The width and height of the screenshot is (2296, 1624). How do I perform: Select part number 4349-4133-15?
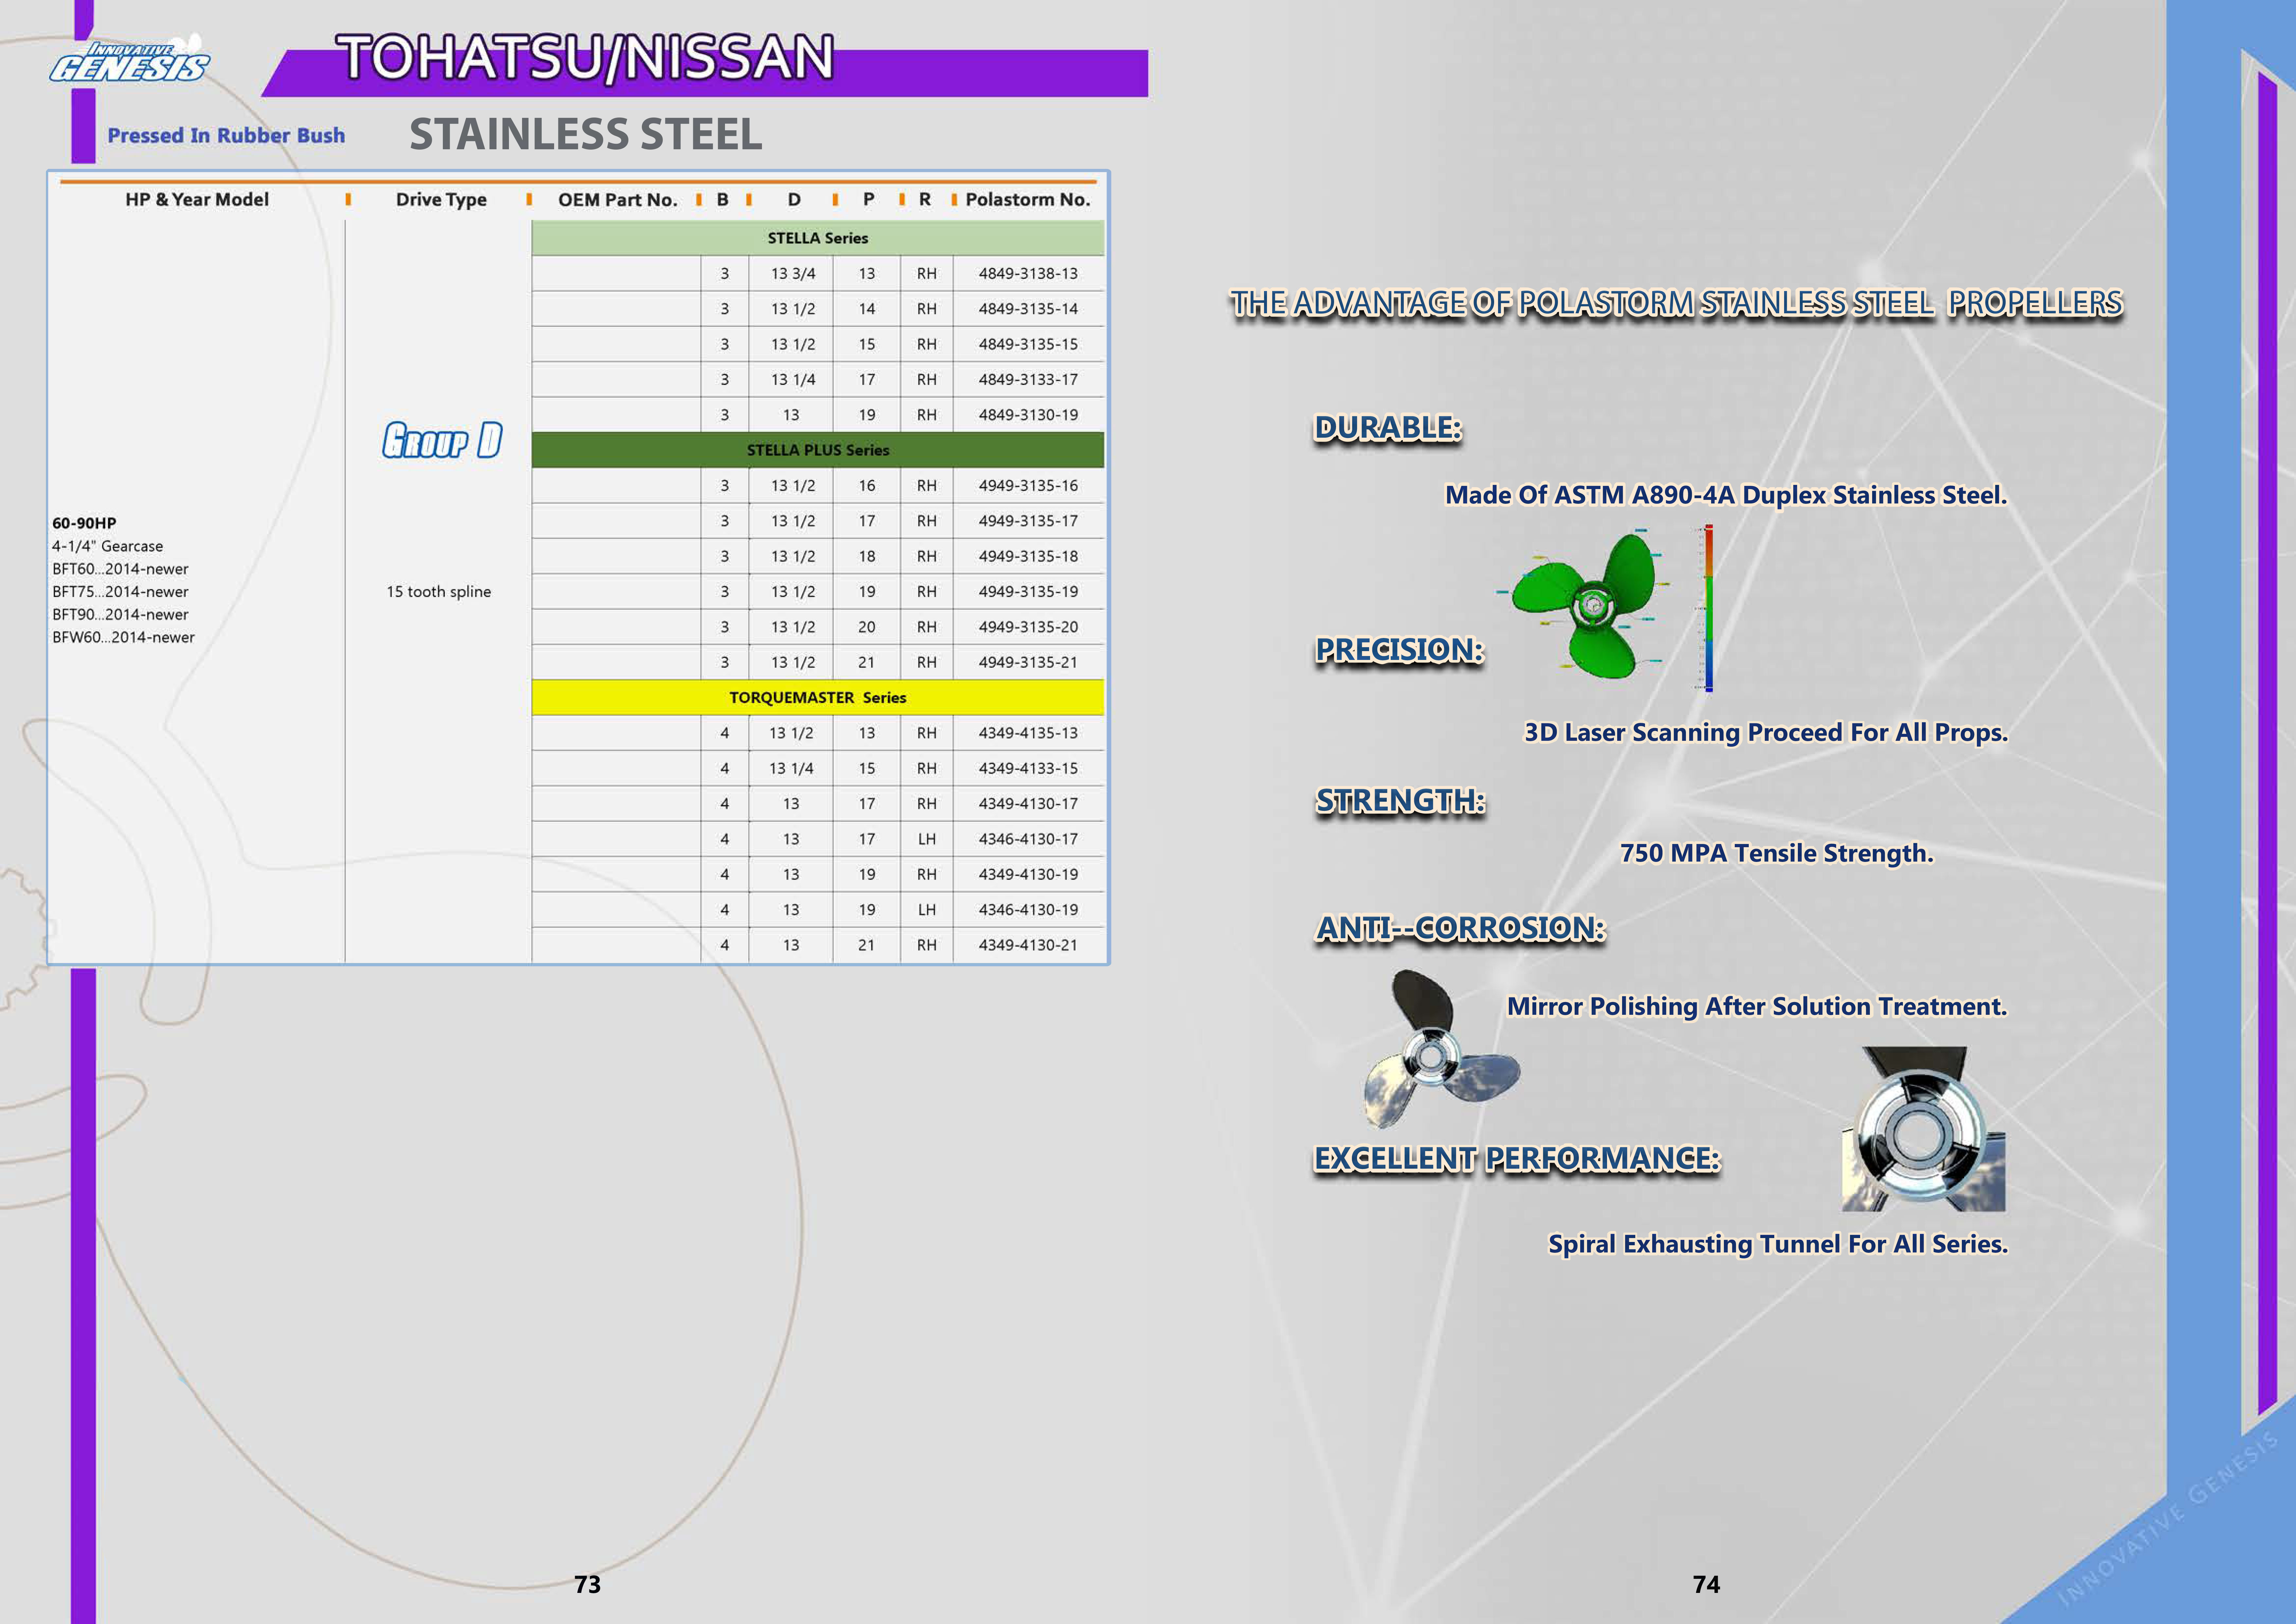(1028, 768)
